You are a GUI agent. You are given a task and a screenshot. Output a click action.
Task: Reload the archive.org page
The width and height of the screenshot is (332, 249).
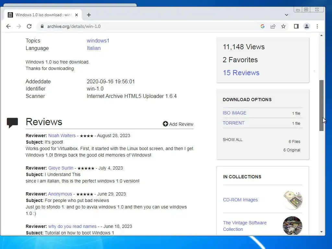click(x=29, y=26)
